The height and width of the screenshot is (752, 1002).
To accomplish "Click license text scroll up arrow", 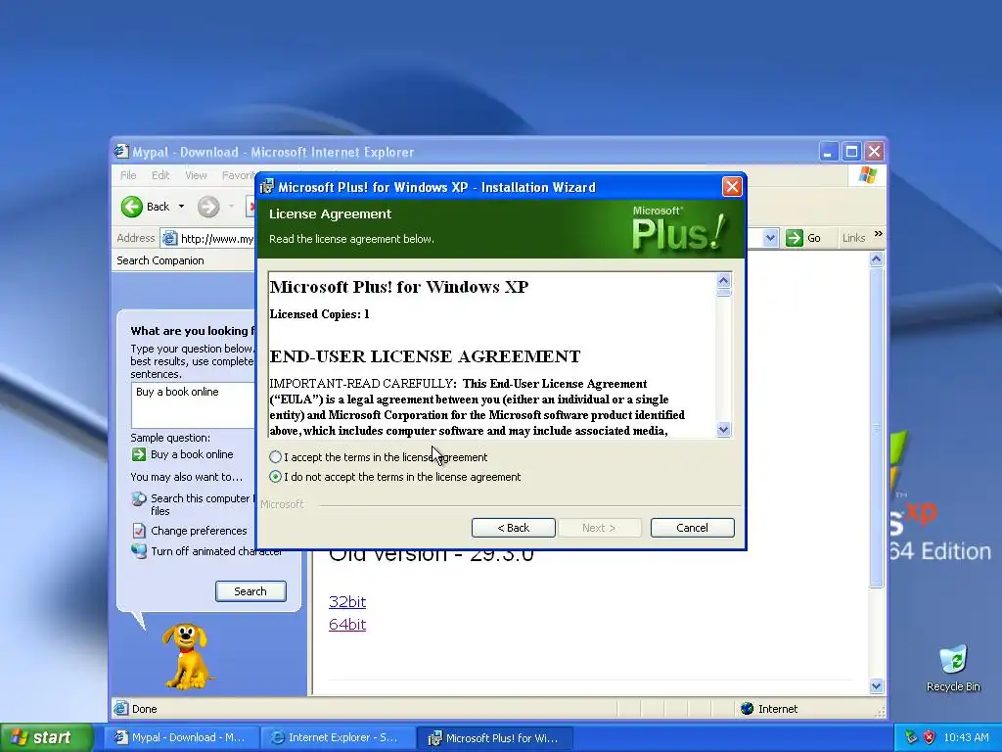I will pyautogui.click(x=723, y=280).
